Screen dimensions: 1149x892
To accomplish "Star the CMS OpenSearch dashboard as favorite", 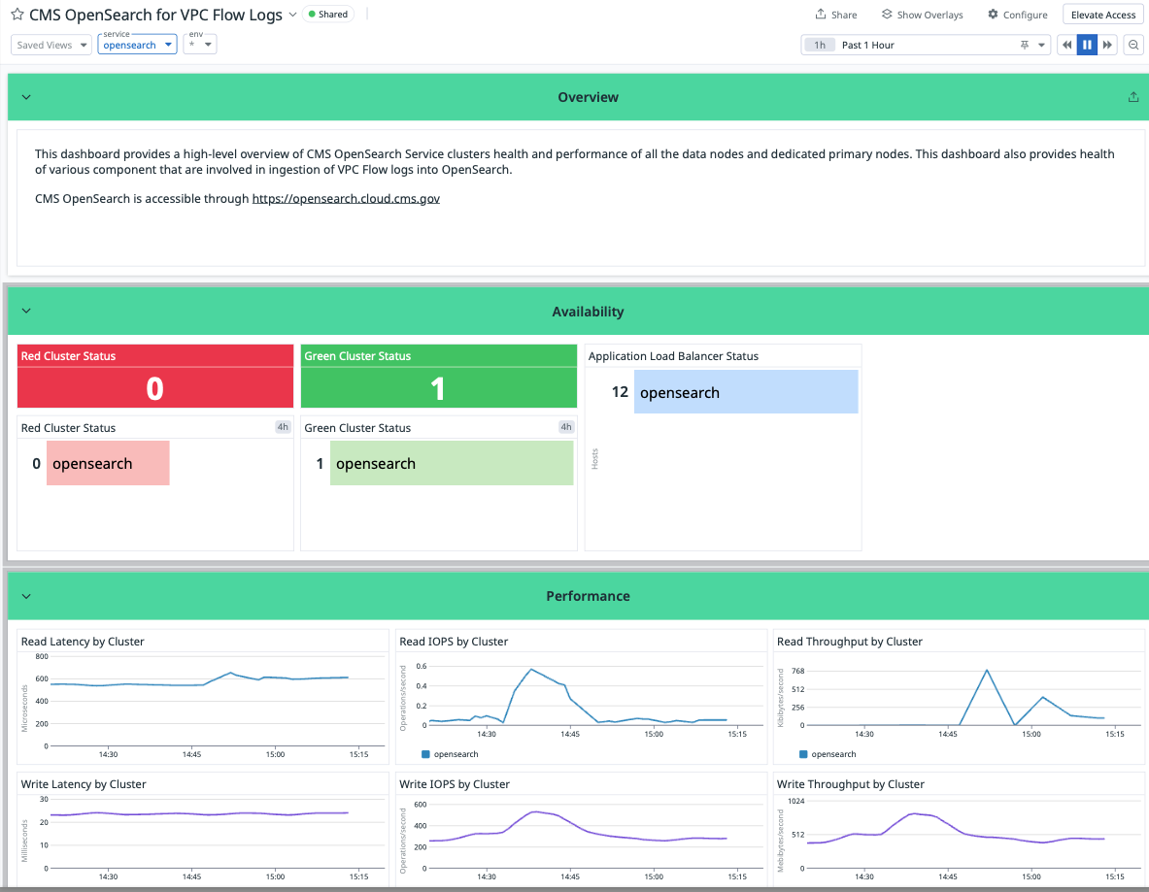I will point(17,15).
